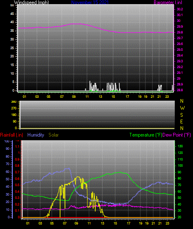Click blue humidity axis value "40"
Viewport: 193px width, 229px height.
7,187
